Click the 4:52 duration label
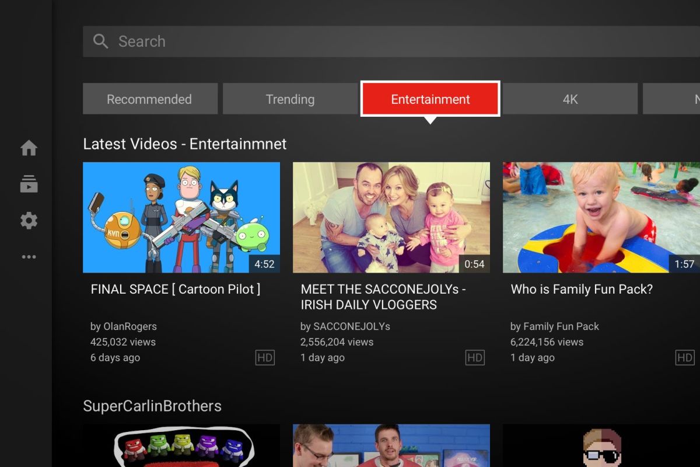Screen dimensions: 700x467 pos(264,264)
